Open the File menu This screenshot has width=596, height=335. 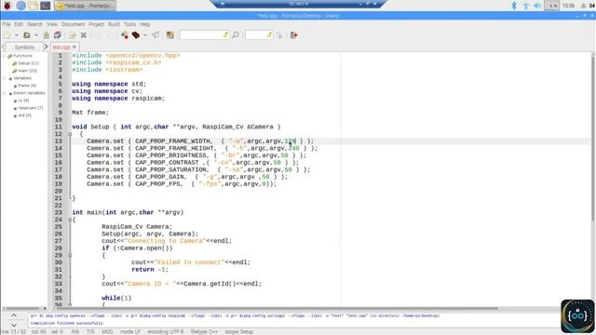[7, 24]
